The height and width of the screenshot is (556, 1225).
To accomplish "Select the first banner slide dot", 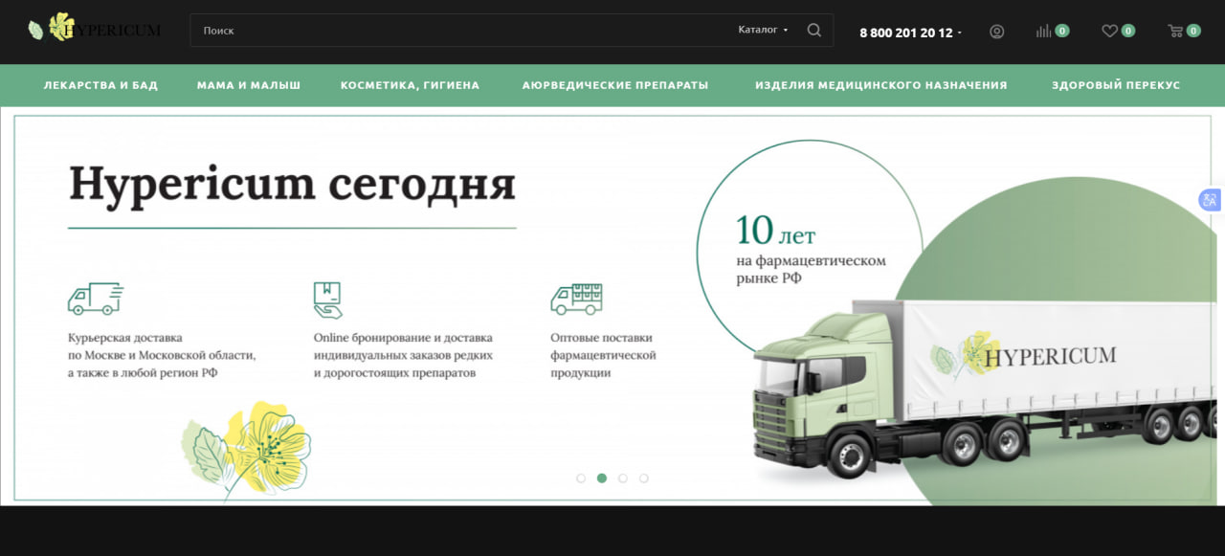I will tap(581, 478).
